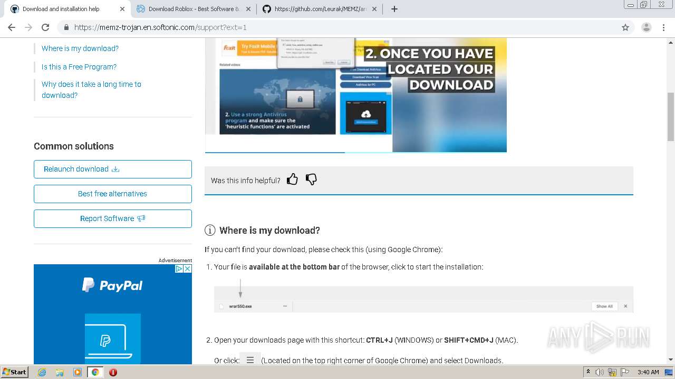Screen dimensions: 675x379
Task: Launch Internet Explorer from taskbar
Action: [x=42, y=372]
